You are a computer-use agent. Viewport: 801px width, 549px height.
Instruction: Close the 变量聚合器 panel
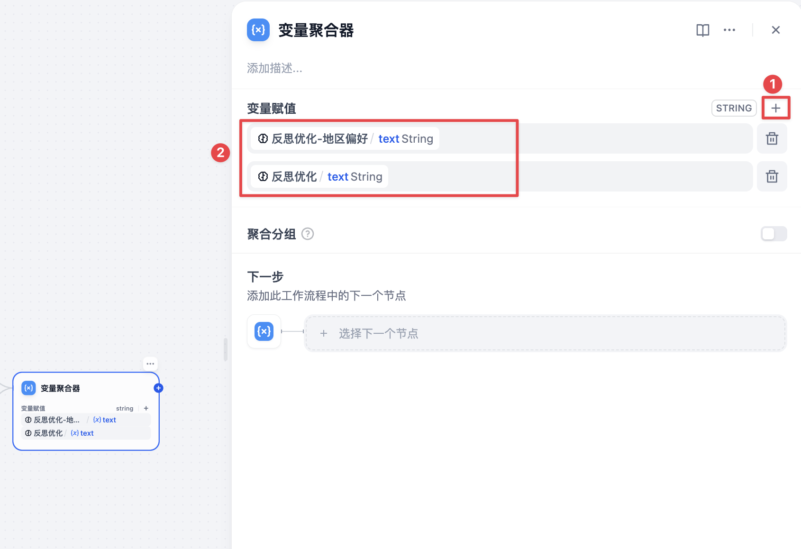[x=775, y=30]
